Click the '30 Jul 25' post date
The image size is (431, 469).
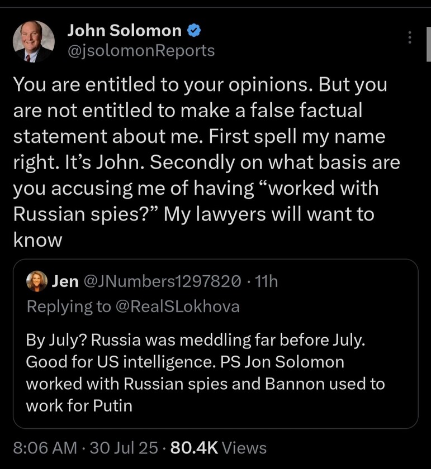click(x=124, y=447)
